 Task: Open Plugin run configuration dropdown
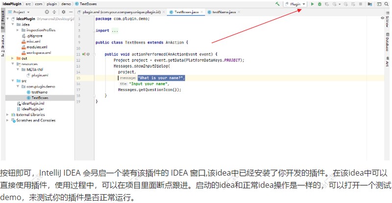pos(295,4)
